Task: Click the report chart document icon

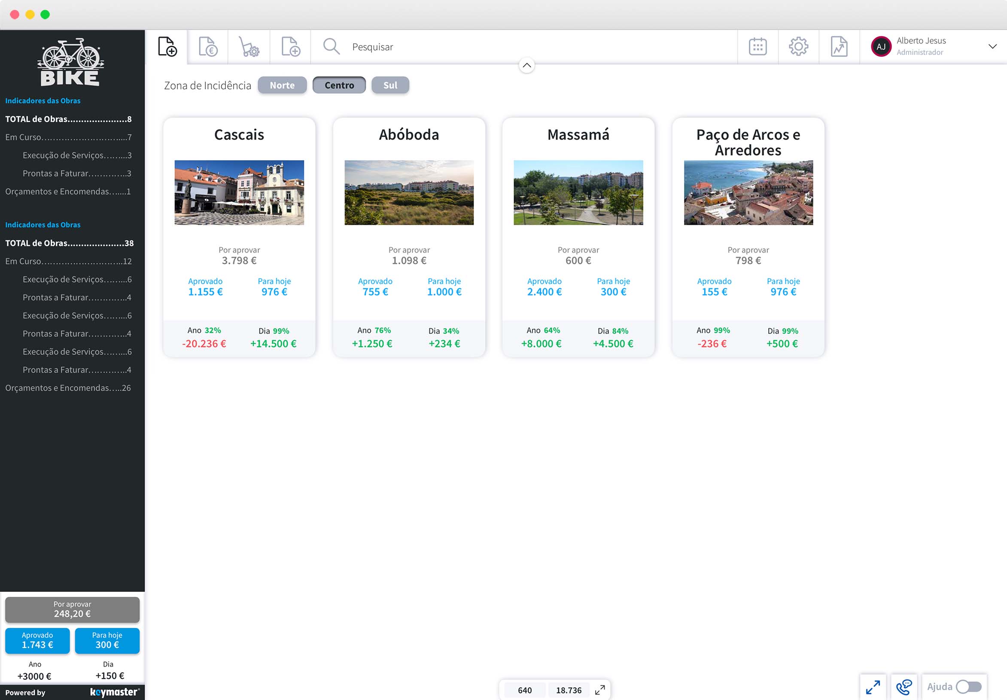Action: (x=839, y=46)
